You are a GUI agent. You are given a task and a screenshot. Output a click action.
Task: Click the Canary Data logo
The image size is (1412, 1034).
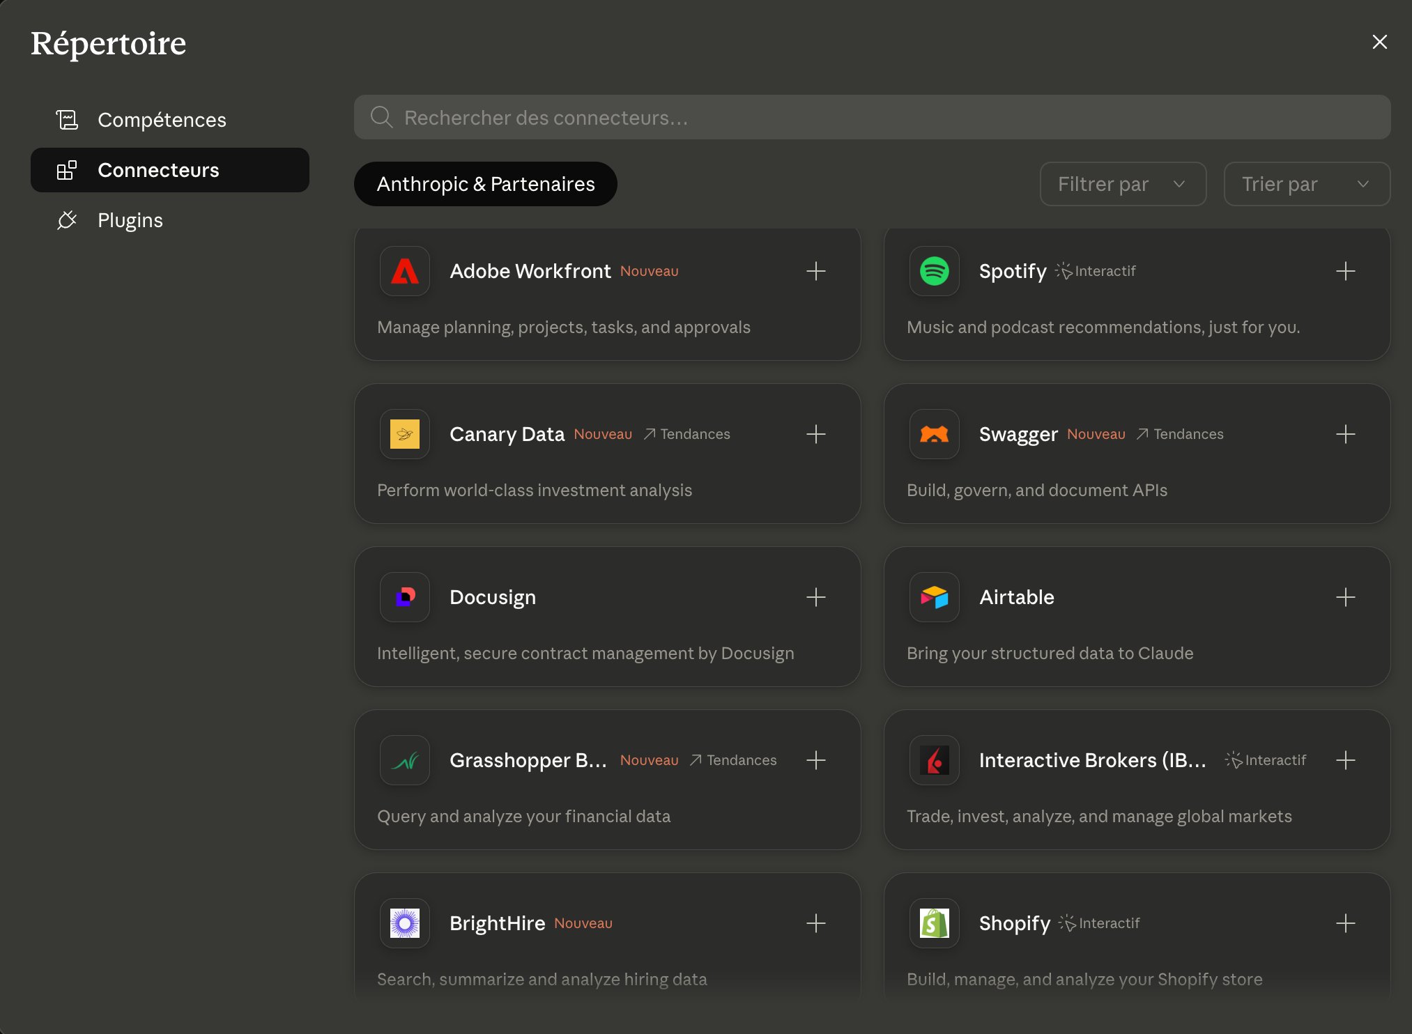[x=405, y=434]
